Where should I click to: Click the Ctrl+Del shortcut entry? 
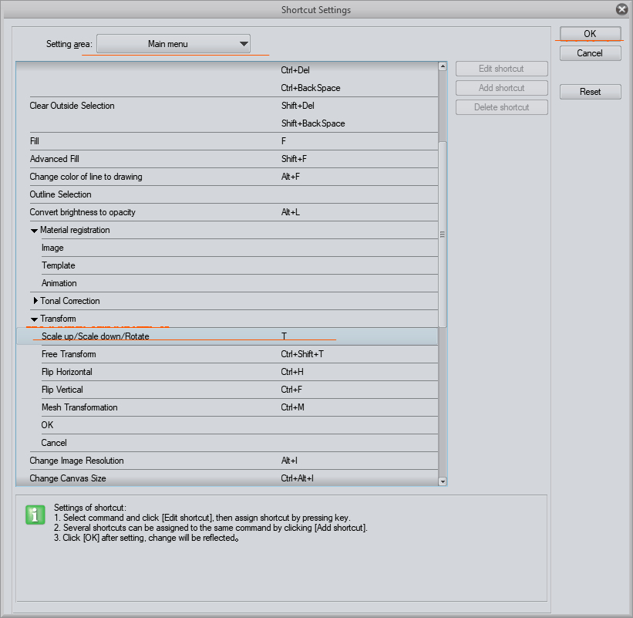(x=295, y=70)
